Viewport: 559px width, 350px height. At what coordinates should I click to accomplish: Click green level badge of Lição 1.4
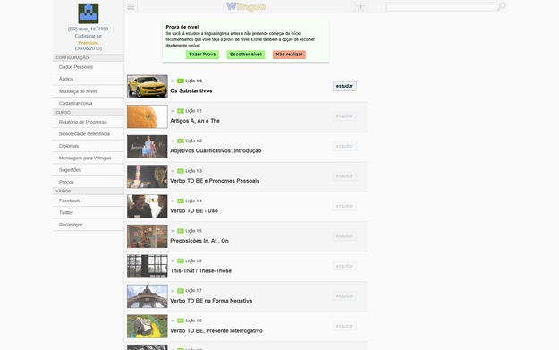[181, 201]
